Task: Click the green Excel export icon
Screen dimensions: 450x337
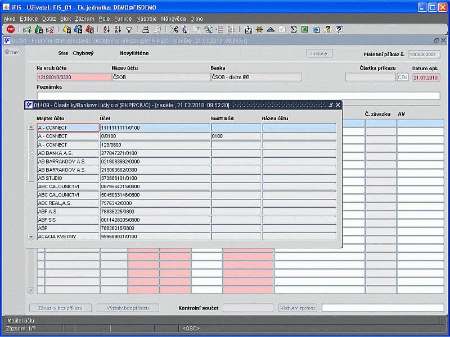Action: tap(305, 30)
